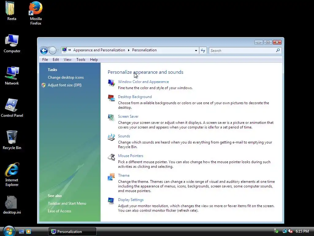Screen dimensions: 314x236
Task: Click Change desktop icons task
Action: point(66,77)
